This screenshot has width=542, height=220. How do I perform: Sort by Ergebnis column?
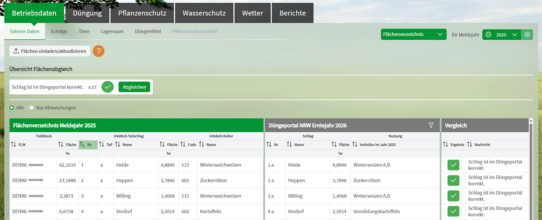[x=446, y=145]
